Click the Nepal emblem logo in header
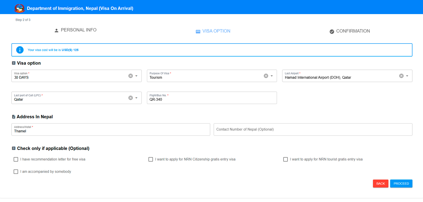Image resolution: width=423 pixels, height=202 pixels. [x=19, y=8]
